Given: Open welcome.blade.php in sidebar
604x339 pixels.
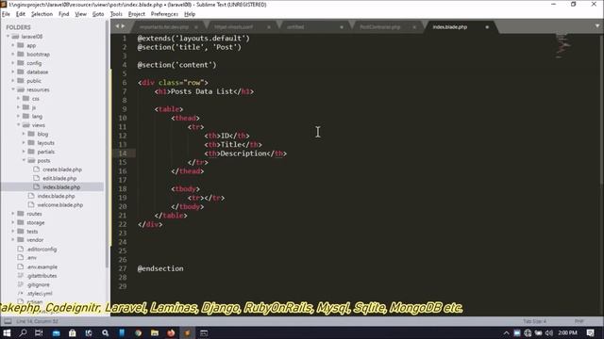Looking at the screenshot, I should click(60, 205).
